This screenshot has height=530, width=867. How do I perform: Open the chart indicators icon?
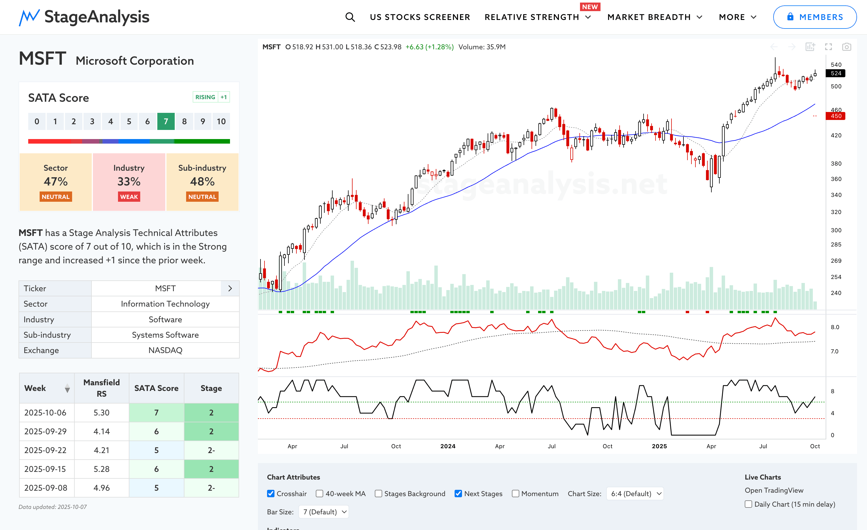click(810, 47)
